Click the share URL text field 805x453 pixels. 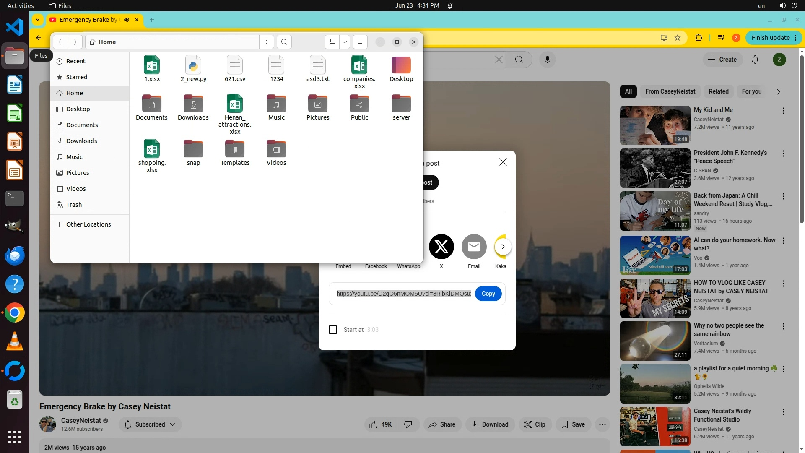pos(403,294)
